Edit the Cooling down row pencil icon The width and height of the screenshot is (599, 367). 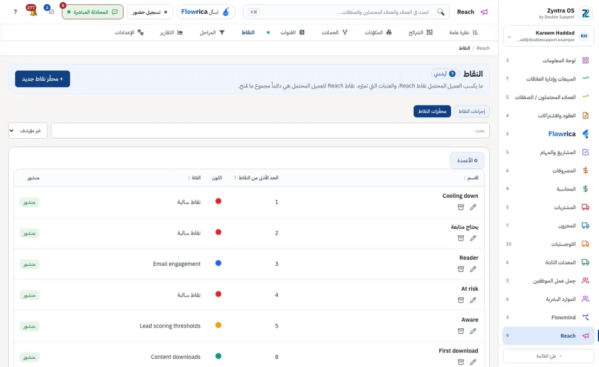(x=473, y=207)
